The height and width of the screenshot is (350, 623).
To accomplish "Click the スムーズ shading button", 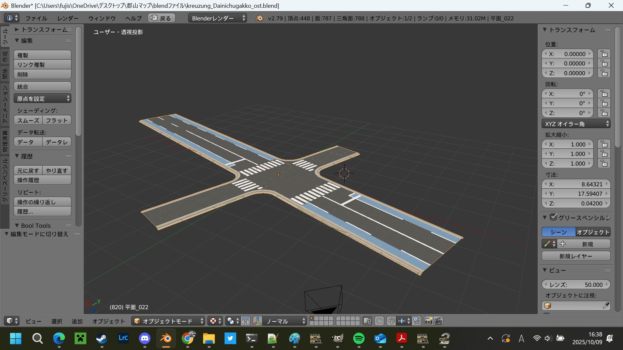I will pos(28,120).
